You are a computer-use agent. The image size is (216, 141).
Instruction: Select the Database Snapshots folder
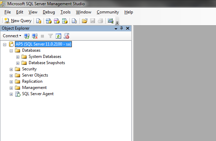click(x=46, y=63)
